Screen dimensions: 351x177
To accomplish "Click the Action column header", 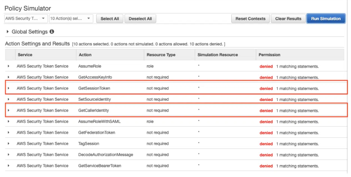I will [x=110, y=55].
